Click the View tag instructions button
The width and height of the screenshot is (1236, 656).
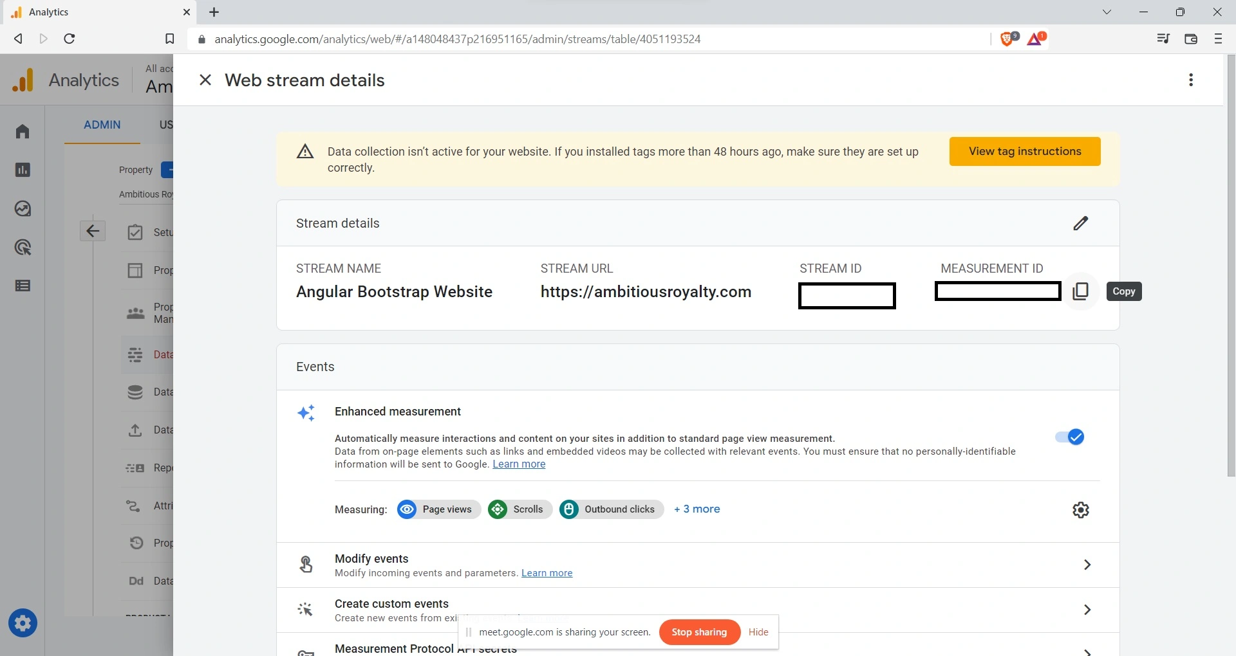[1024, 151]
